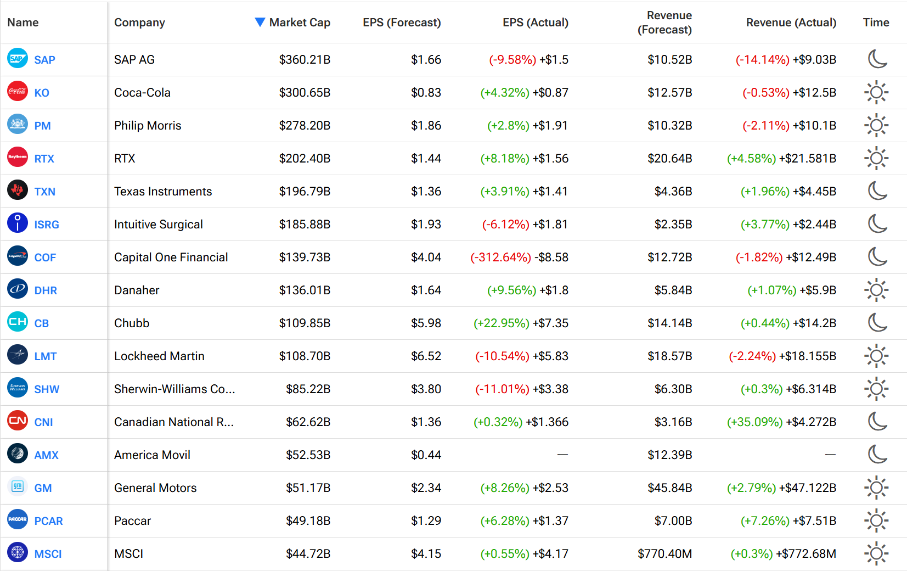Click the moon time icon for Texas Instruments

(x=877, y=191)
